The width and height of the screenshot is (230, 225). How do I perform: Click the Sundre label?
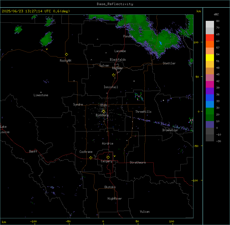pos(78,104)
